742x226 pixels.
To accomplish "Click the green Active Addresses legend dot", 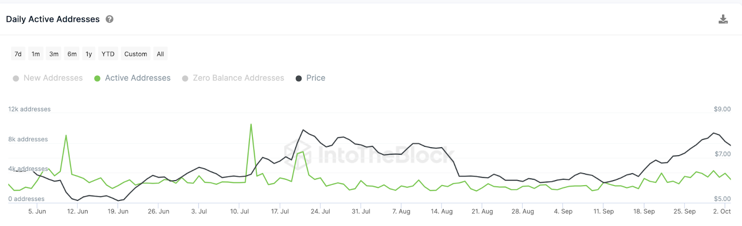I will point(97,78).
